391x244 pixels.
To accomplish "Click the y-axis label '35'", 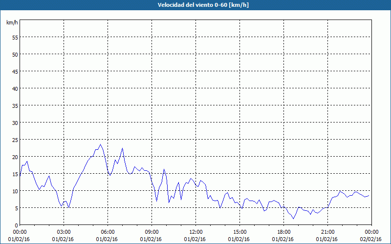I will [x=15, y=105].
